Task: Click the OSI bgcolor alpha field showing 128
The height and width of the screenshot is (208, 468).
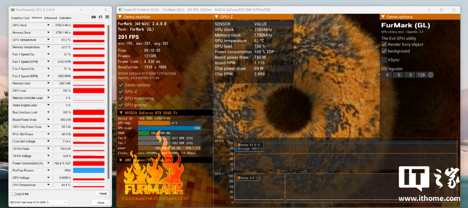Action: [x=421, y=75]
